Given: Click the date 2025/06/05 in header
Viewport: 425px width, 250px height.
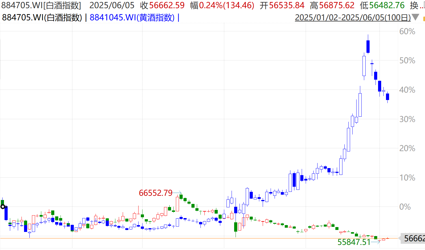Looking at the screenshot, I should pyautogui.click(x=112, y=5).
